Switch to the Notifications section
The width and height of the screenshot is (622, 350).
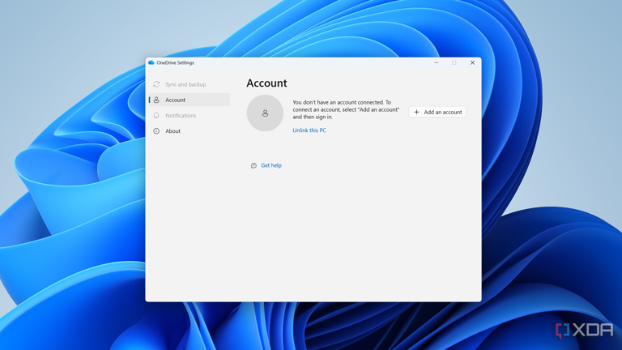(181, 116)
